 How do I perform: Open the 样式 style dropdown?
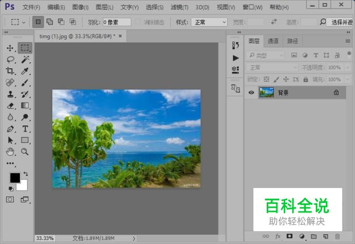tap(209, 22)
